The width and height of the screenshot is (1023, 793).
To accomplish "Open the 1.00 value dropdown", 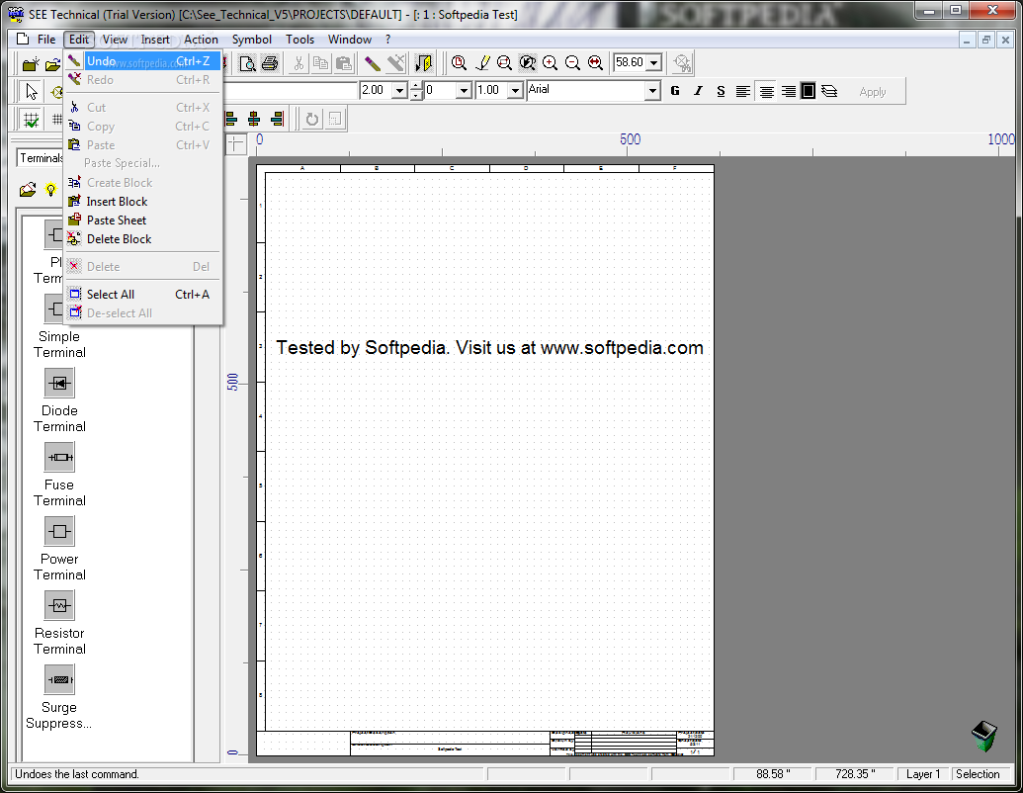I will point(515,91).
